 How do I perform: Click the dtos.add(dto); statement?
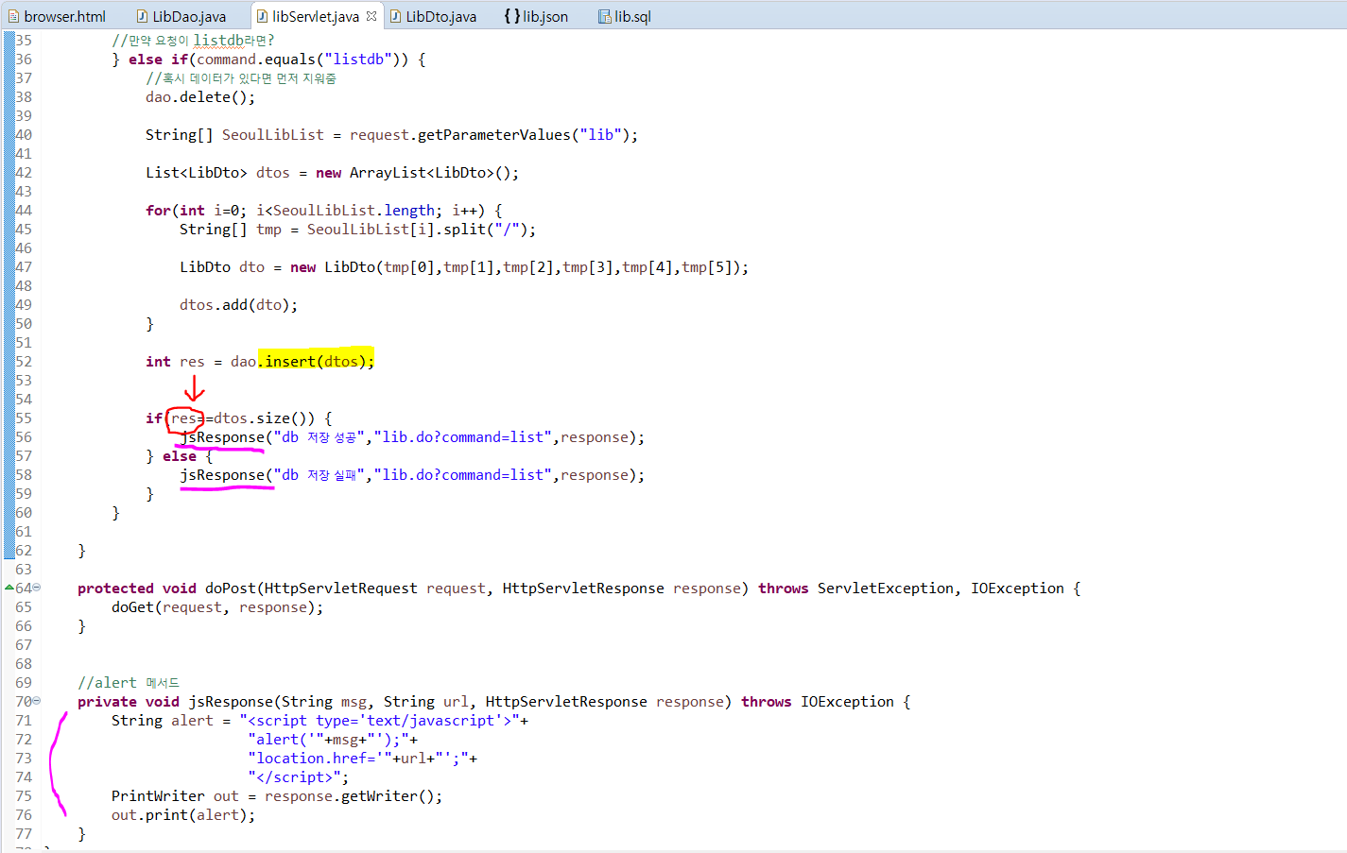click(x=239, y=304)
